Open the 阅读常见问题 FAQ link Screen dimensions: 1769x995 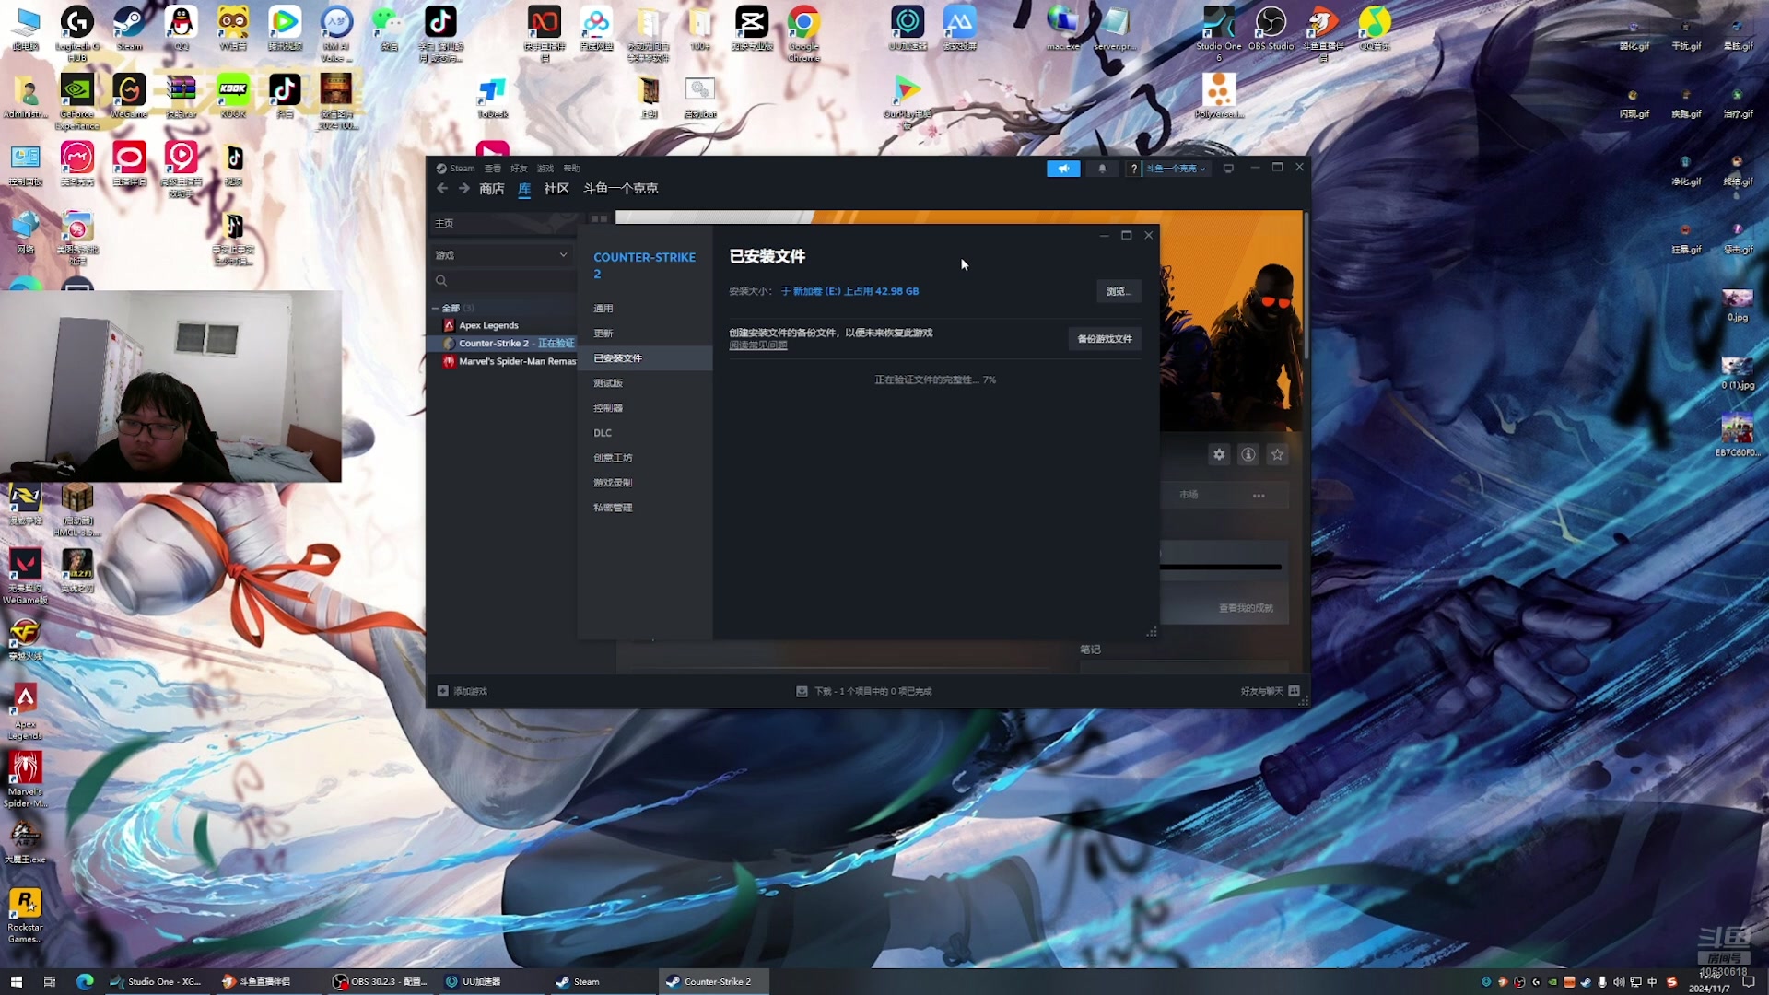[x=758, y=345]
